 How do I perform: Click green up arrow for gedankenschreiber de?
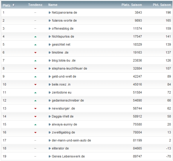click(x=35, y=101)
